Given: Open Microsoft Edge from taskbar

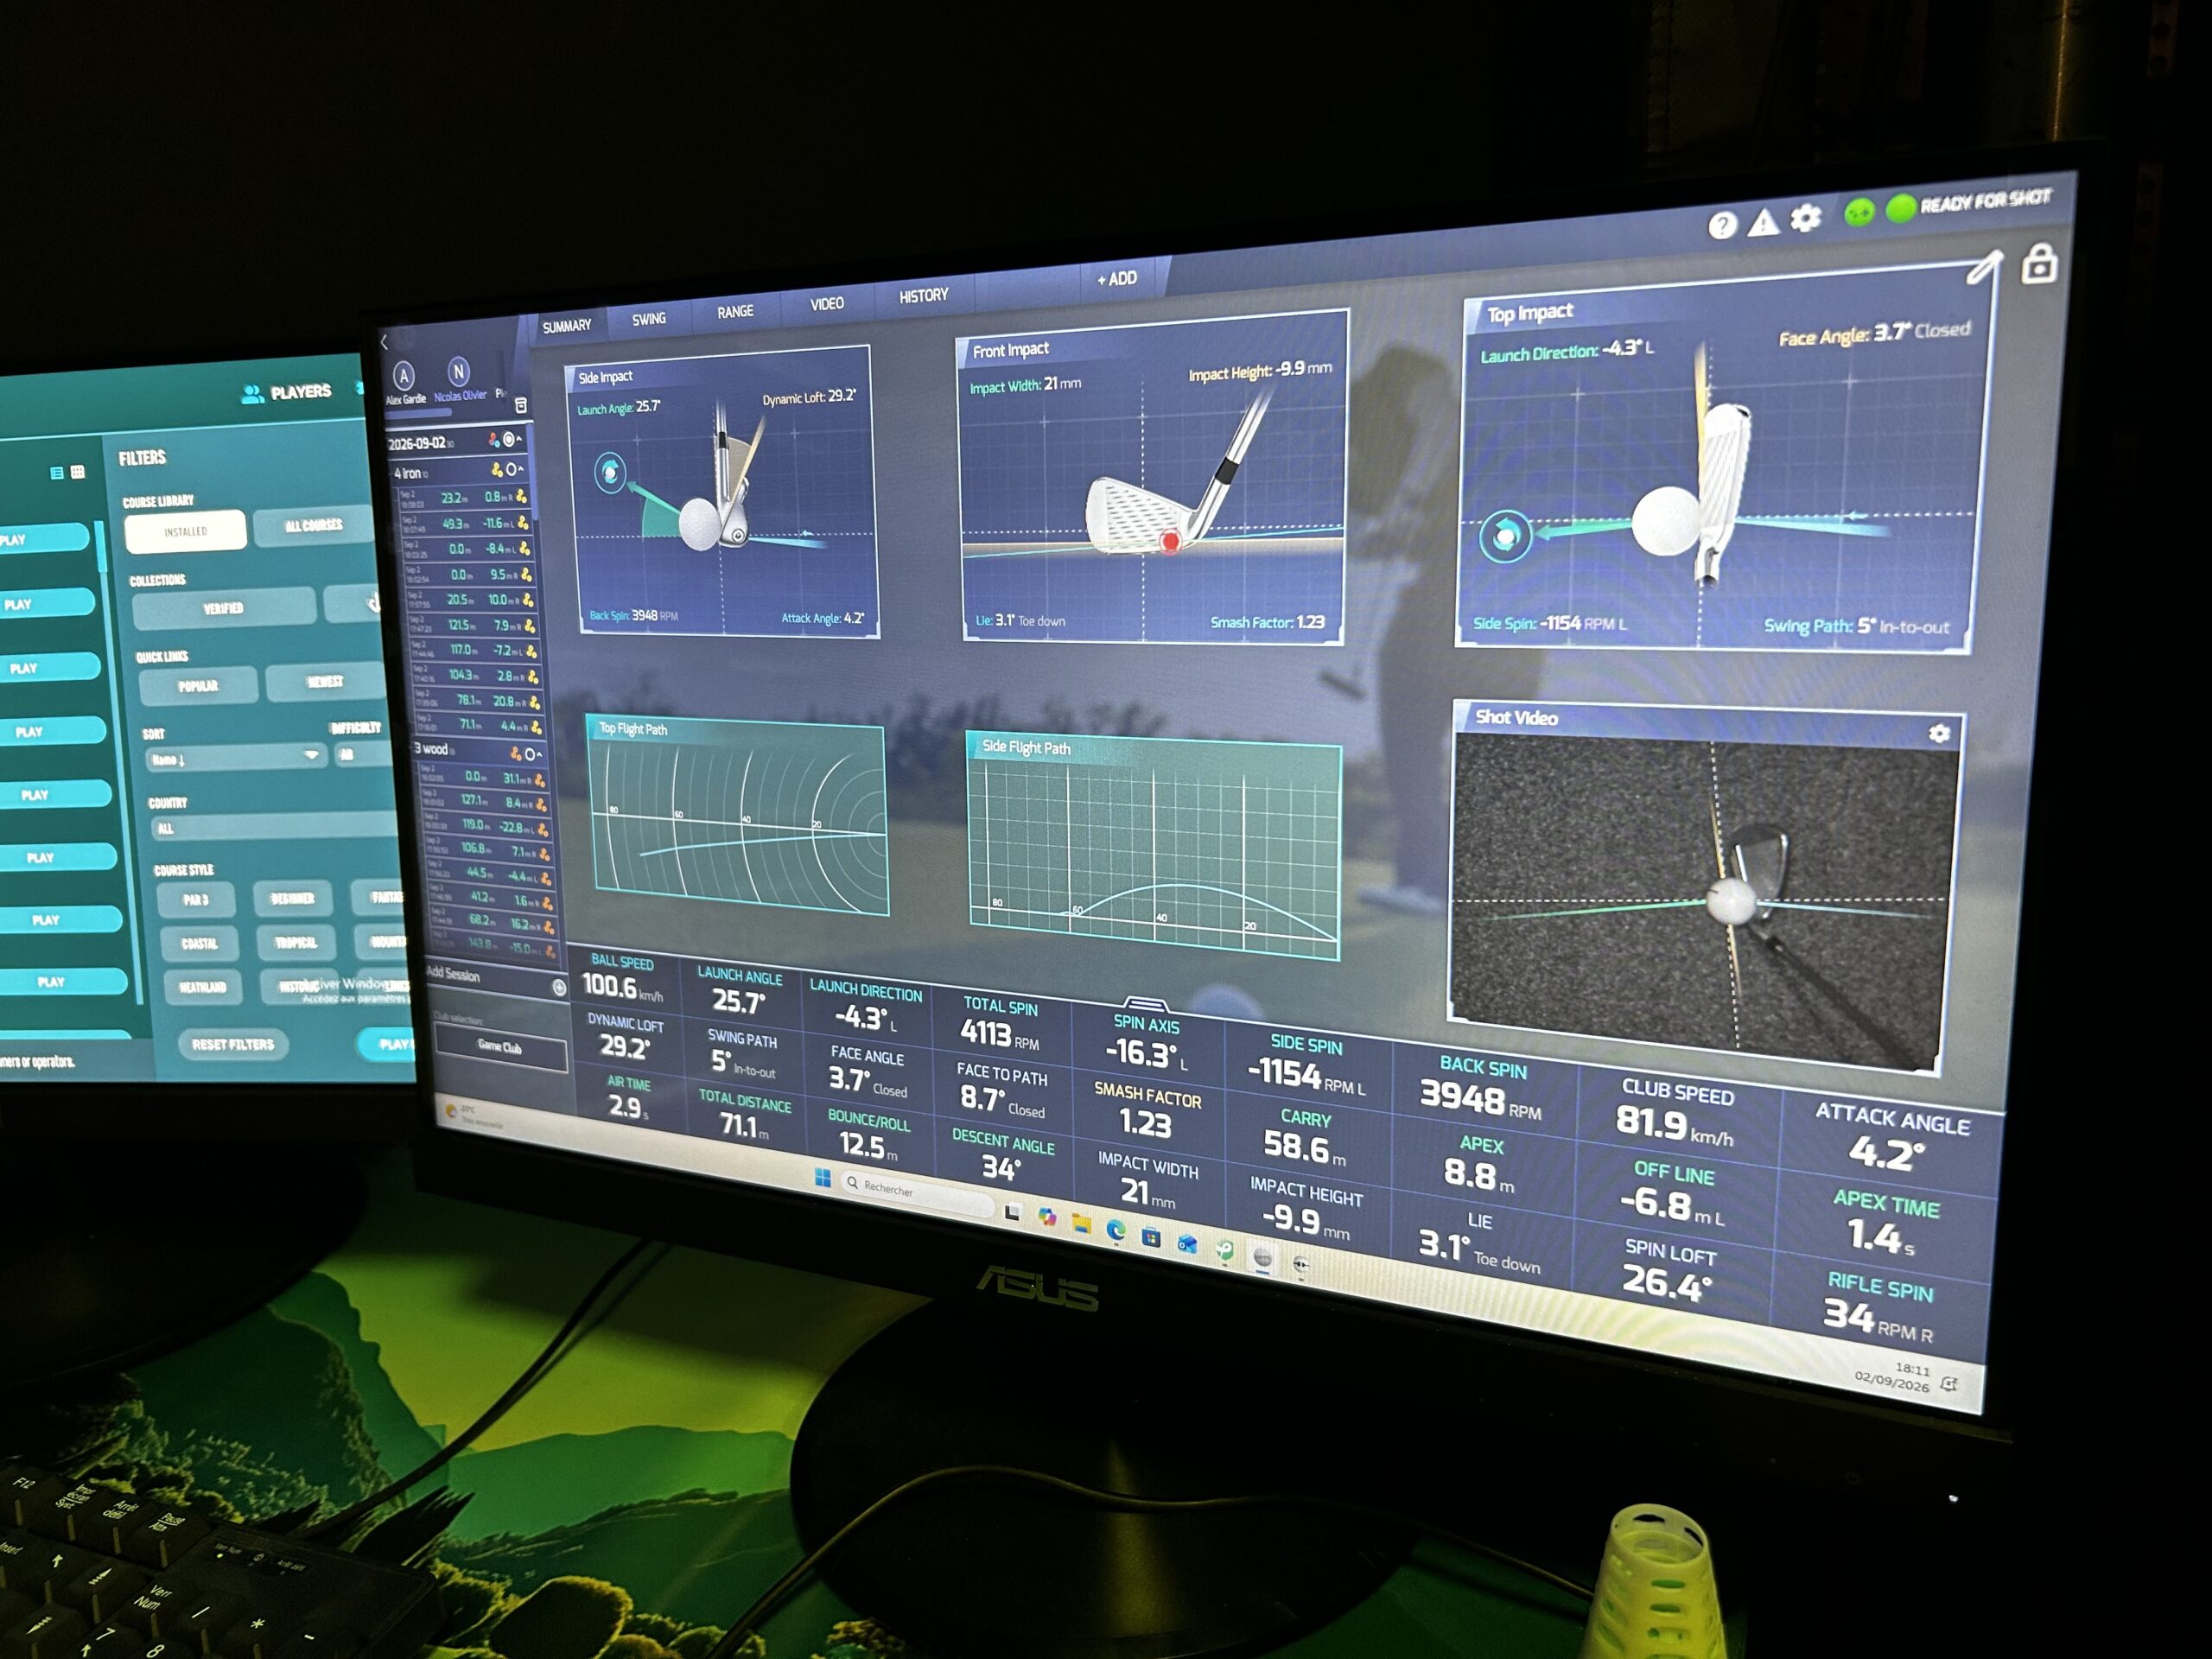Looking at the screenshot, I should click(1116, 1230).
